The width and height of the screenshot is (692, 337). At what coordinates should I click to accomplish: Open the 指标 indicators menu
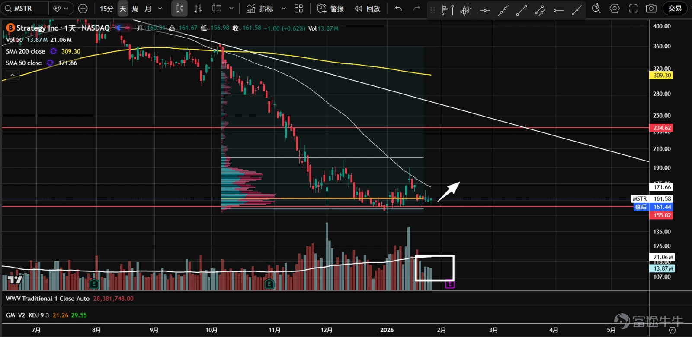pyautogui.click(x=260, y=9)
